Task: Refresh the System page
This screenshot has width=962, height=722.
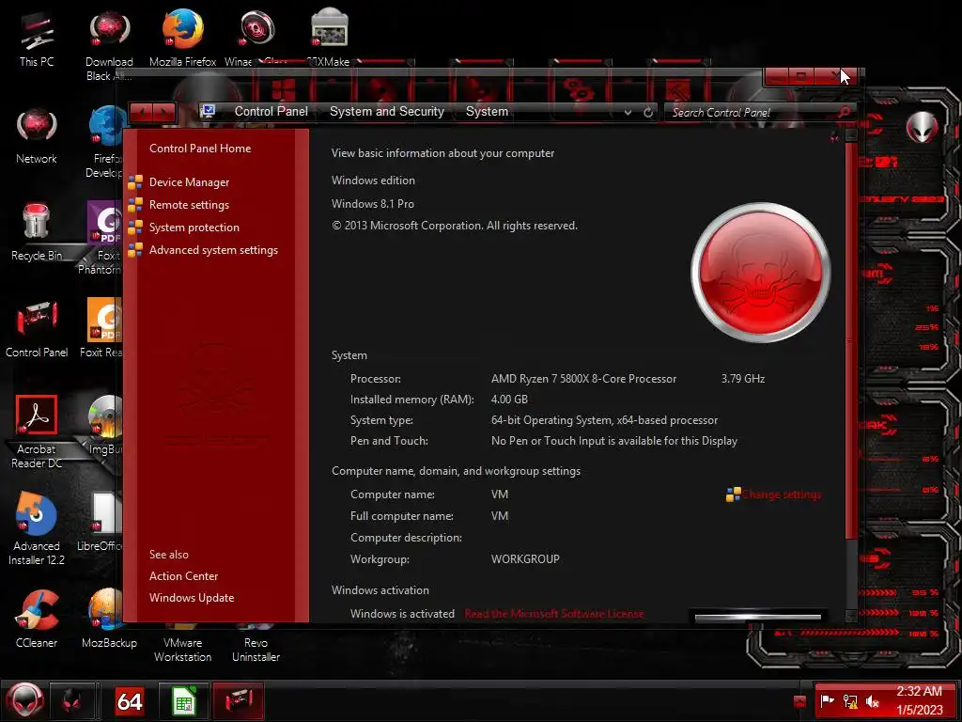Action: (x=648, y=113)
